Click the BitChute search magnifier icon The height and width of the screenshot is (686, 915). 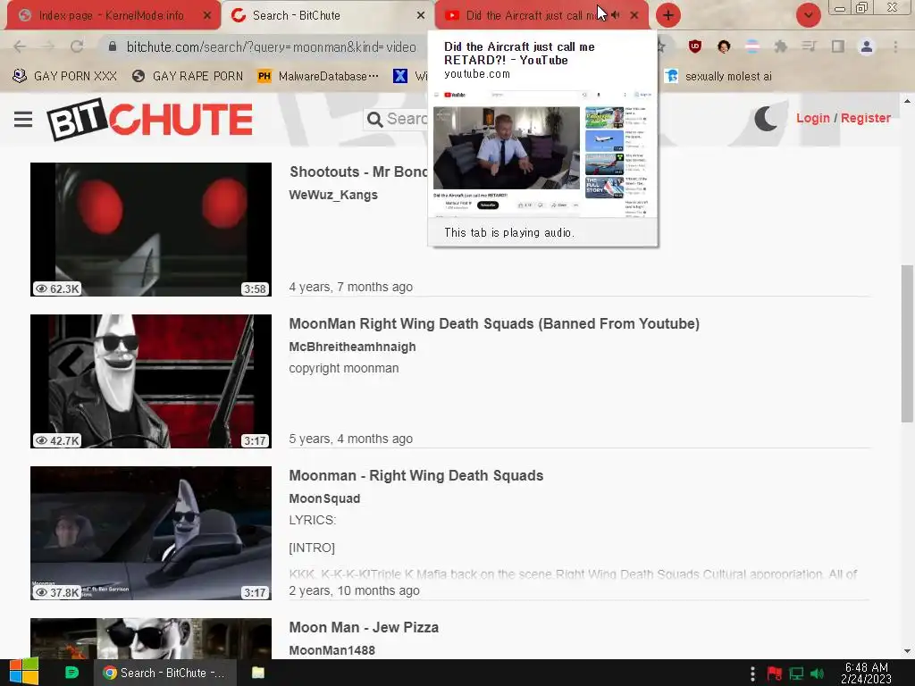tap(375, 120)
